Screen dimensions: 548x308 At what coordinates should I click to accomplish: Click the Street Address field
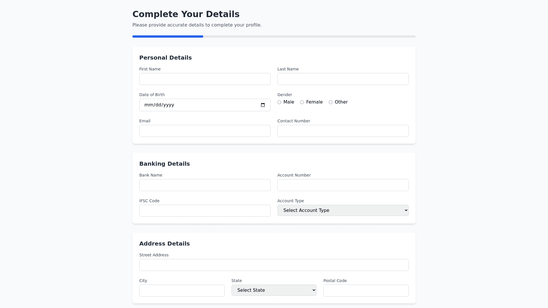274,265
